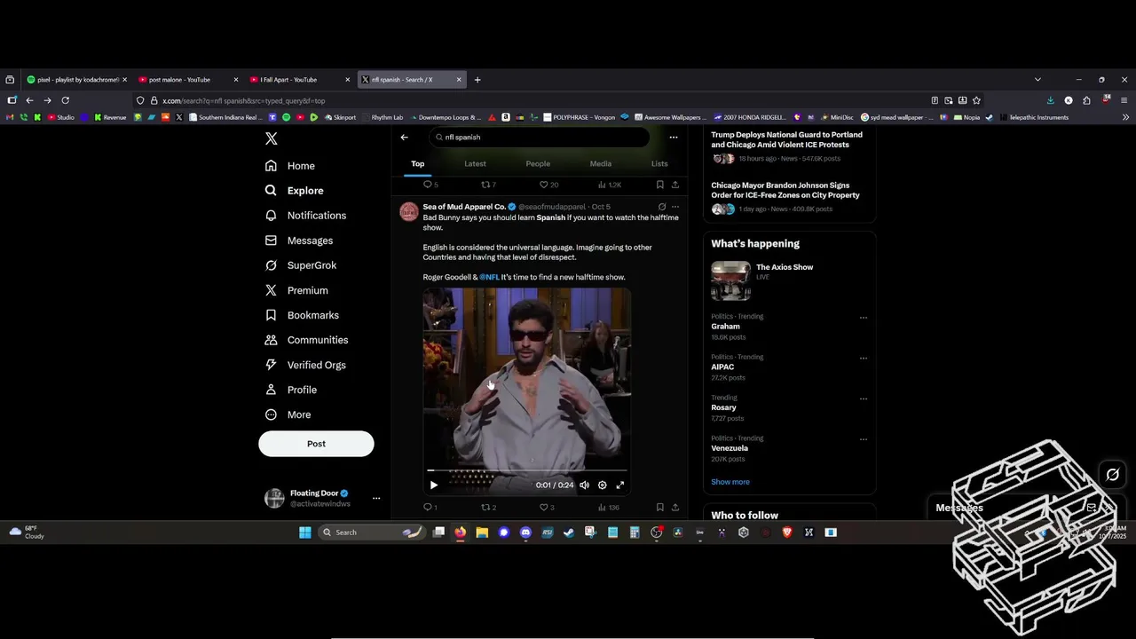Image resolution: width=1136 pixels, height=639 pixels.
Task: Open The Axios Show live thumbnail
Action: point(730,280)
